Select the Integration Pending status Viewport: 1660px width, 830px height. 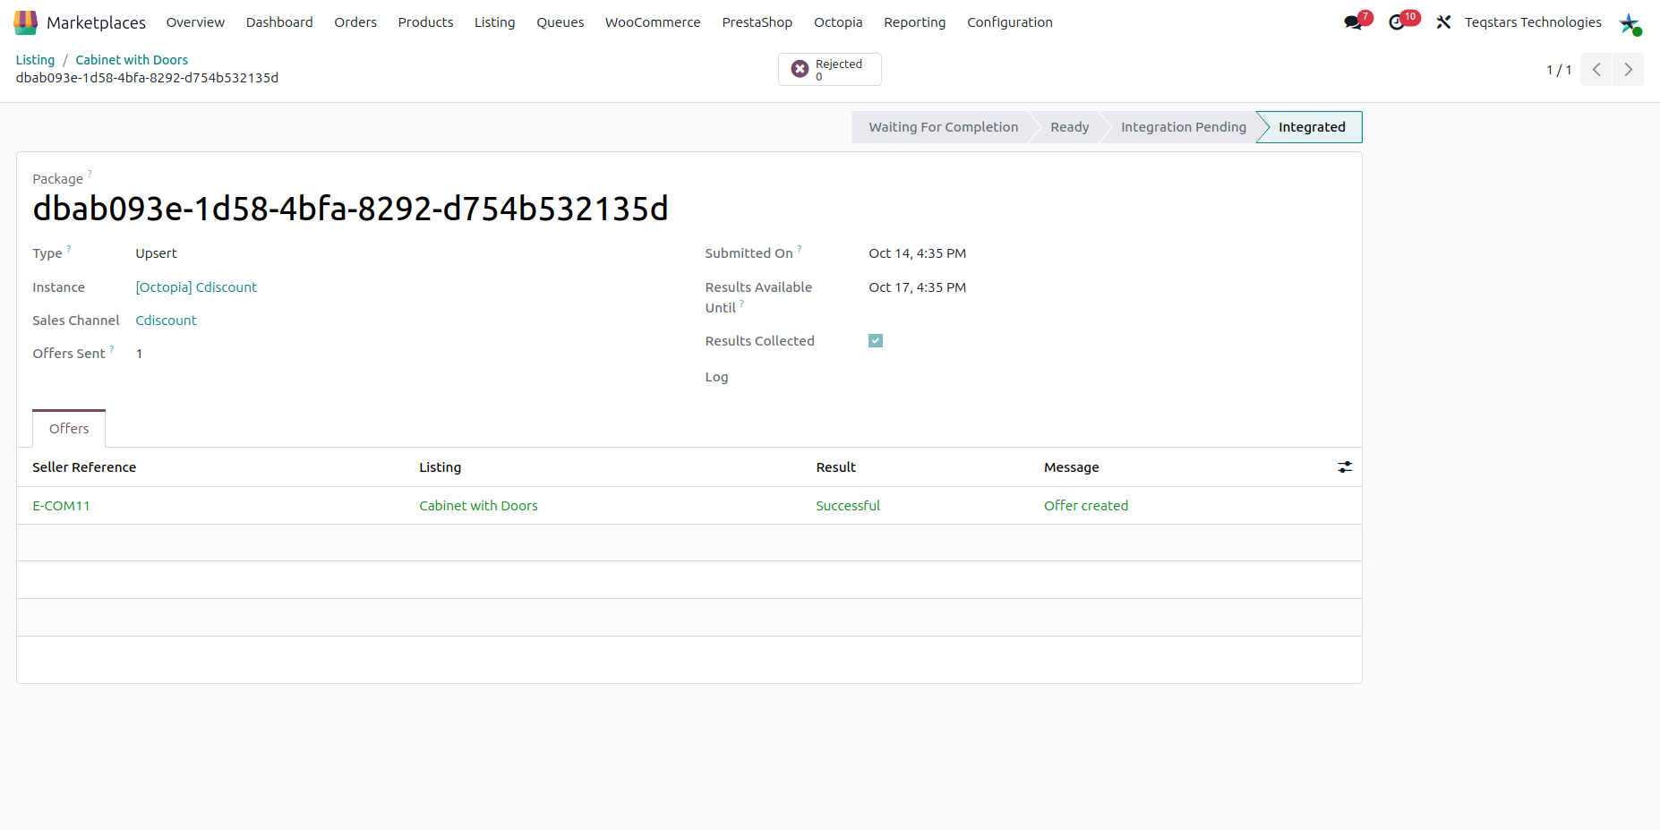tap(1184, 127)
